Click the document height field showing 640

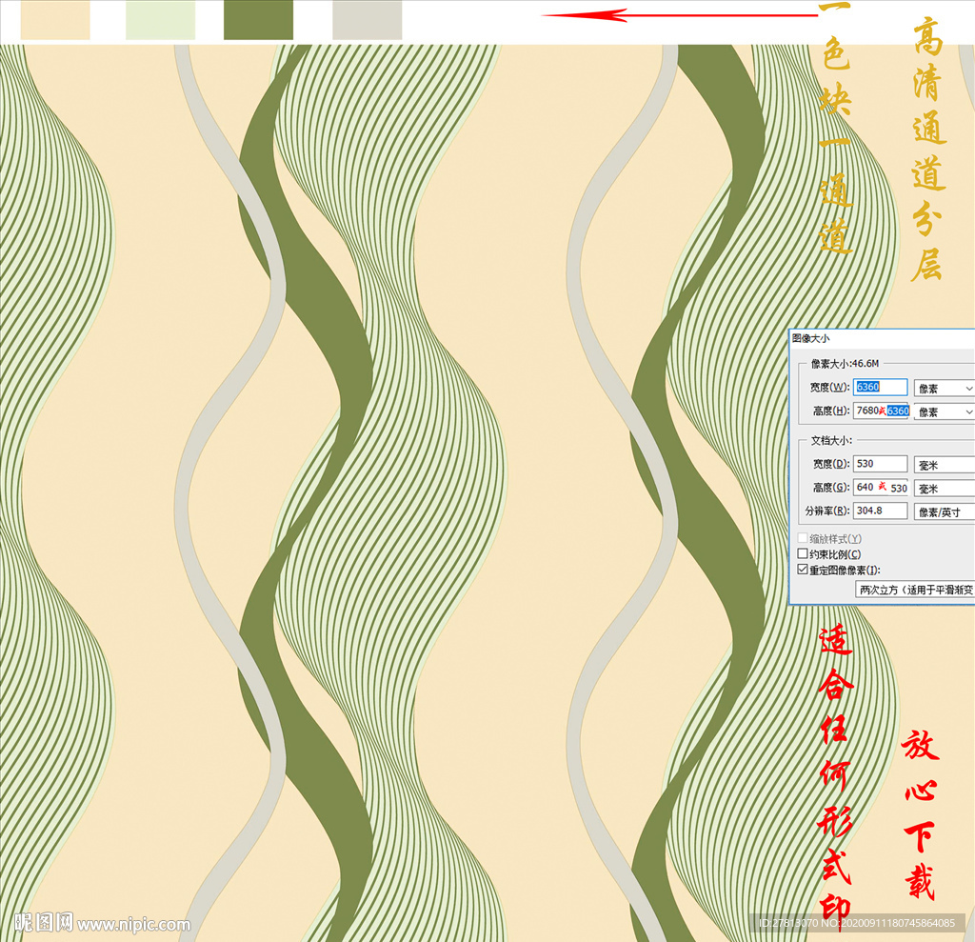pyautogui.click(x=881, y=487)
